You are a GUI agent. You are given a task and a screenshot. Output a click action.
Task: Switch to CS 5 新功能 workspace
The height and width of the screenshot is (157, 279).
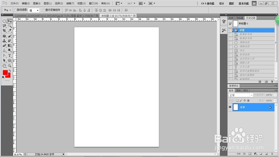pyautogui.click(x=208, y=4)
